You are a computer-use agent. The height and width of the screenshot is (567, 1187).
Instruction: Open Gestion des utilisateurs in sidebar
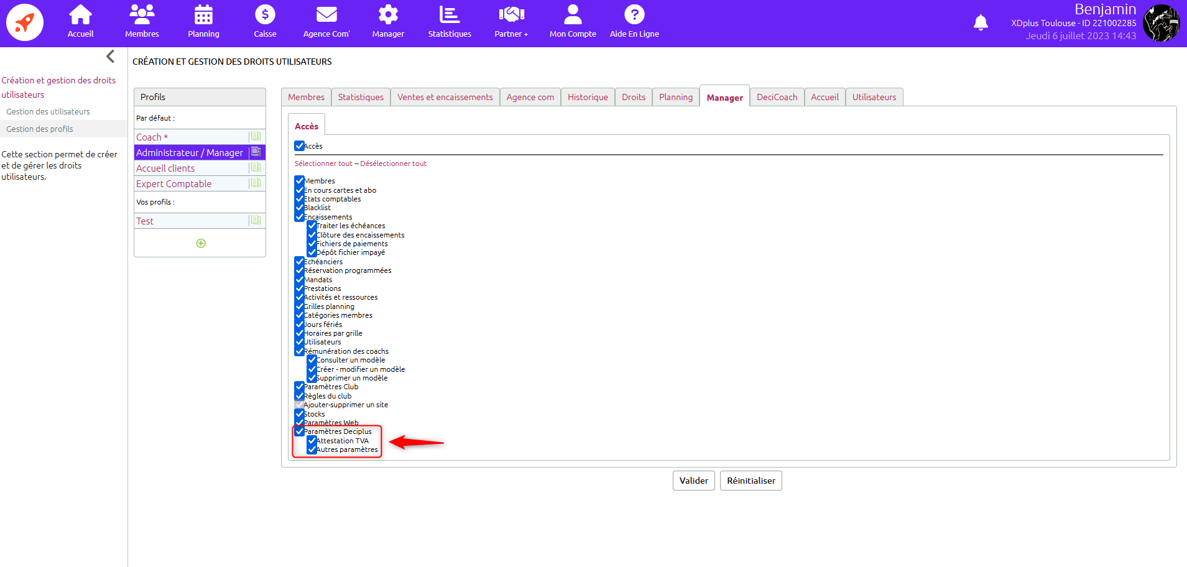tap(48, 112)
